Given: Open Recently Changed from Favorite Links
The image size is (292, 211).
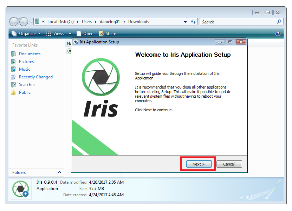Looking at the screenshot, I should coord(36,77).
